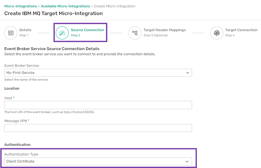Screen dimensions: 261x168
Task: Go to Micro-Integrations breadcrumb link
Action: click(21, 6)
